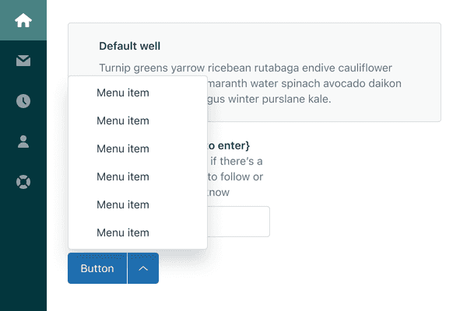This screenshot has width=467, height=311.
Task: Click the clock history icon
Action: [x=23, y=101]
